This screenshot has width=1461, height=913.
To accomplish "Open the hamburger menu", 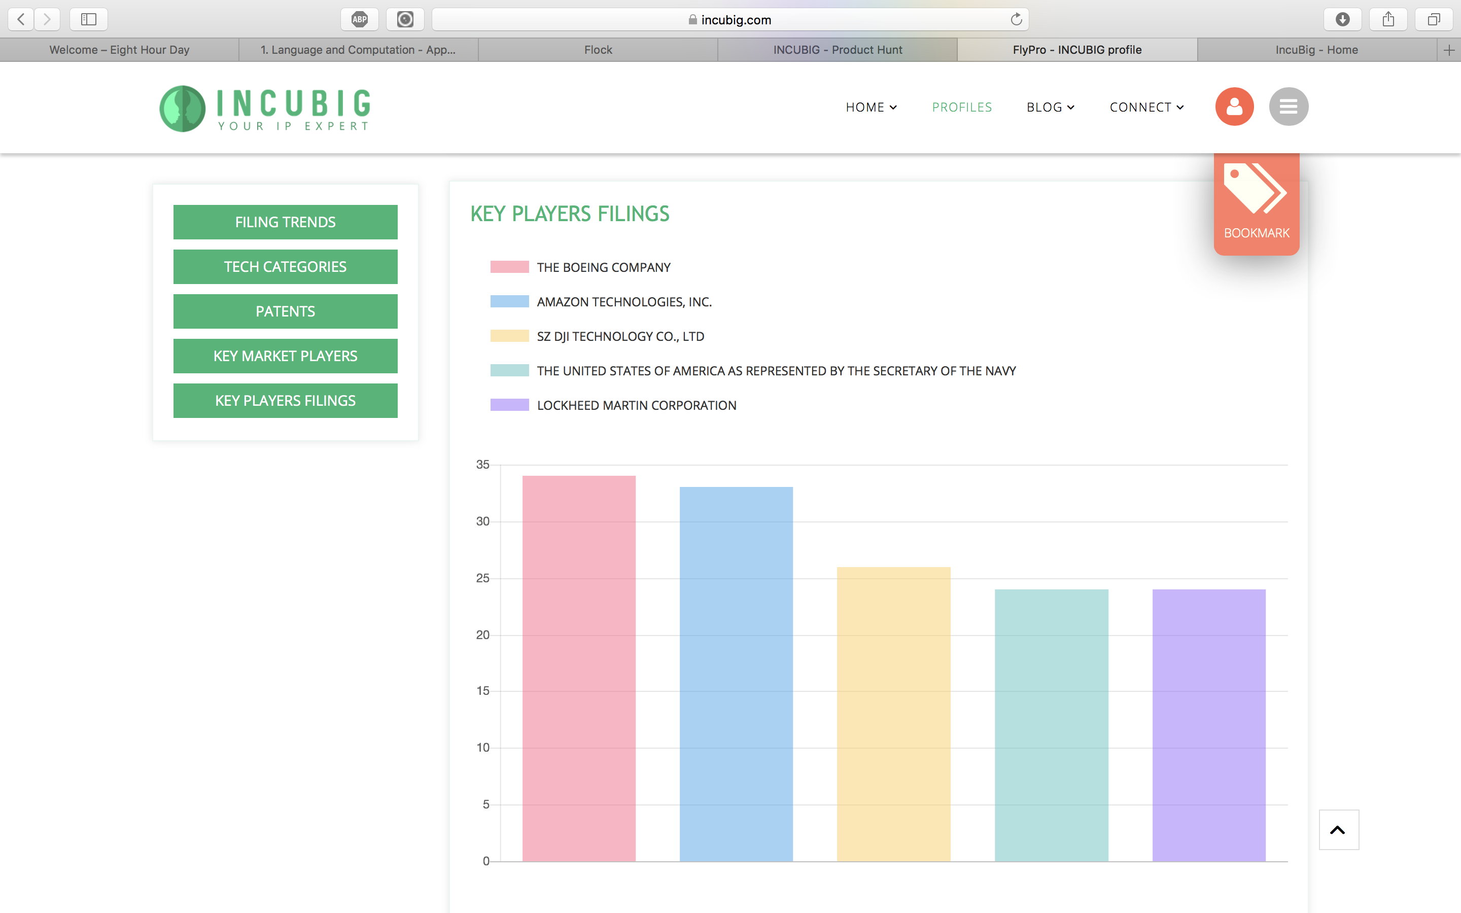I will coord(1289,107).
